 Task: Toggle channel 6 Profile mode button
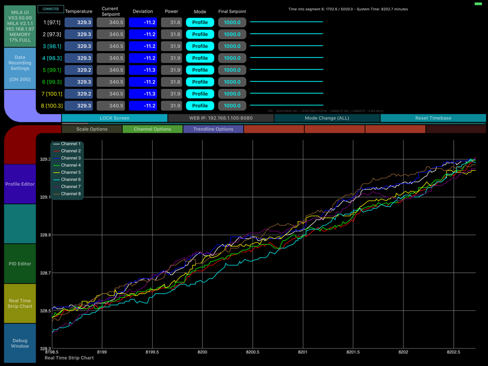(x=200, y=82)
